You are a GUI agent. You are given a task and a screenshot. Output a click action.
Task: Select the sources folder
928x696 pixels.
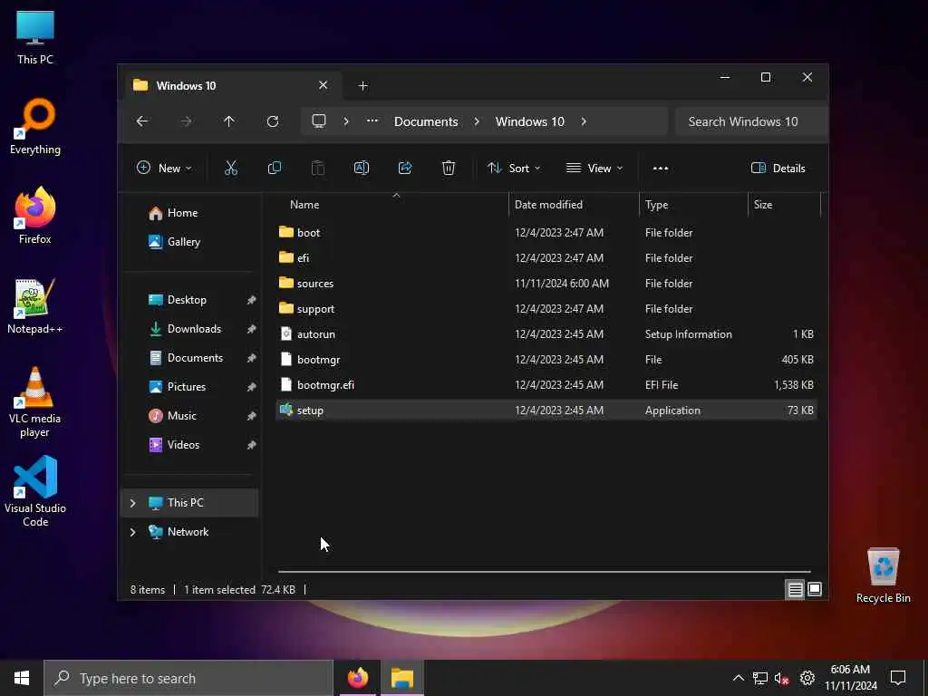546,284
